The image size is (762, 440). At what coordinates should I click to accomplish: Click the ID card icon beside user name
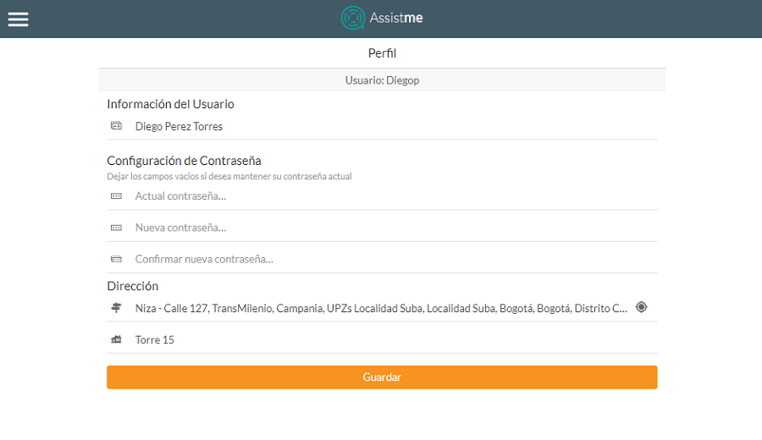(116, 126)
